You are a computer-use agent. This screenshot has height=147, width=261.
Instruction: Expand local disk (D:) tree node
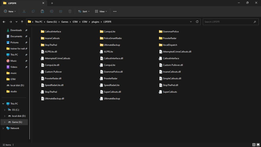[5, 116]
